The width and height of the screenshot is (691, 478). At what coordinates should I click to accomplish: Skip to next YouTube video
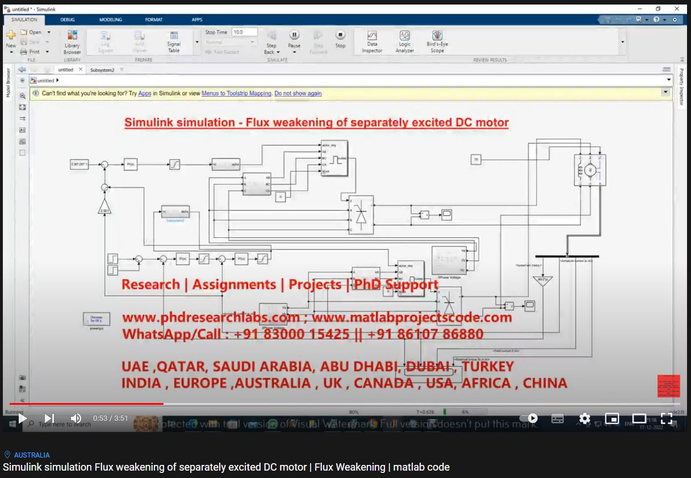click(49, 418)
